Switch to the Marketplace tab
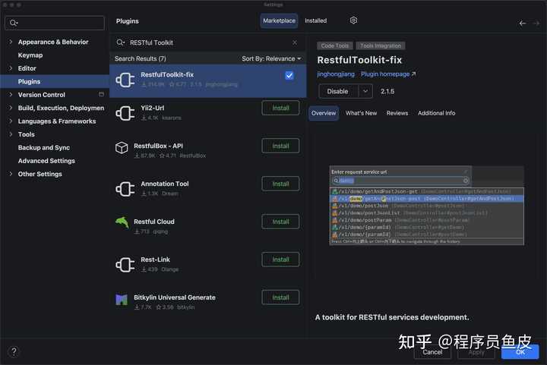The height and width of the screenshot is (365, 547). click(279, 20)
